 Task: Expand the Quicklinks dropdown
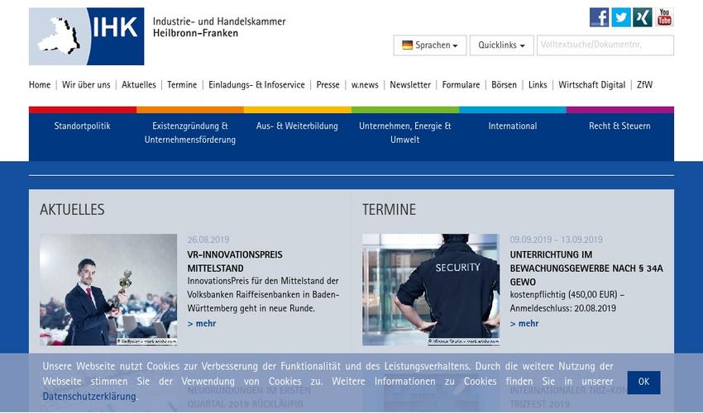pyautogui.click(x=501, y=45)
